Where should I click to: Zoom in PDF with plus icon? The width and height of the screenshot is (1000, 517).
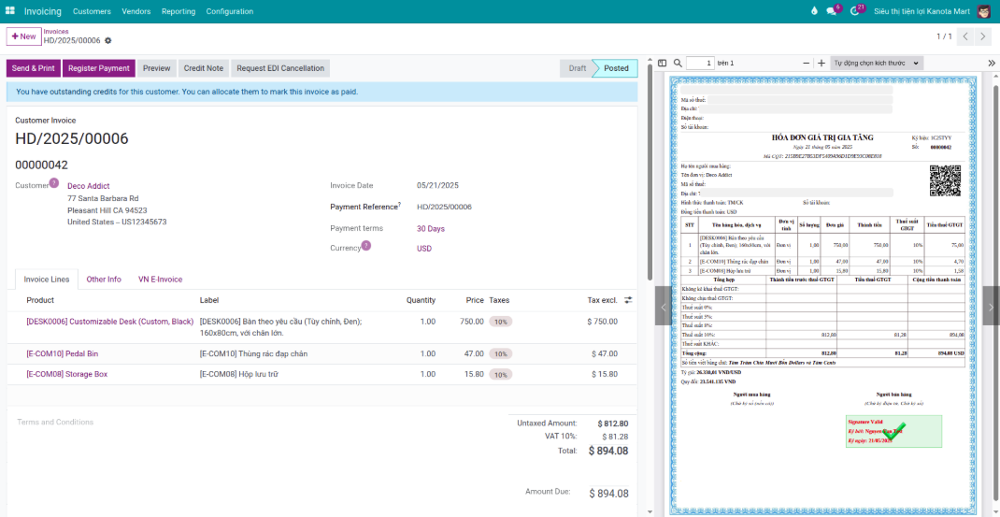pos(821,64)
